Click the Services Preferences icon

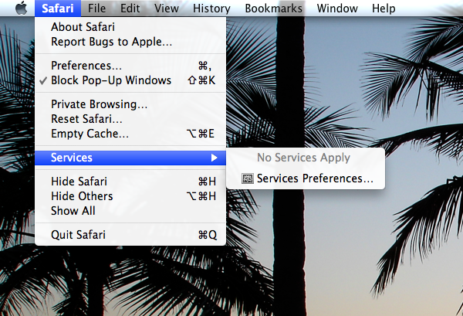[x=247, y=178]
